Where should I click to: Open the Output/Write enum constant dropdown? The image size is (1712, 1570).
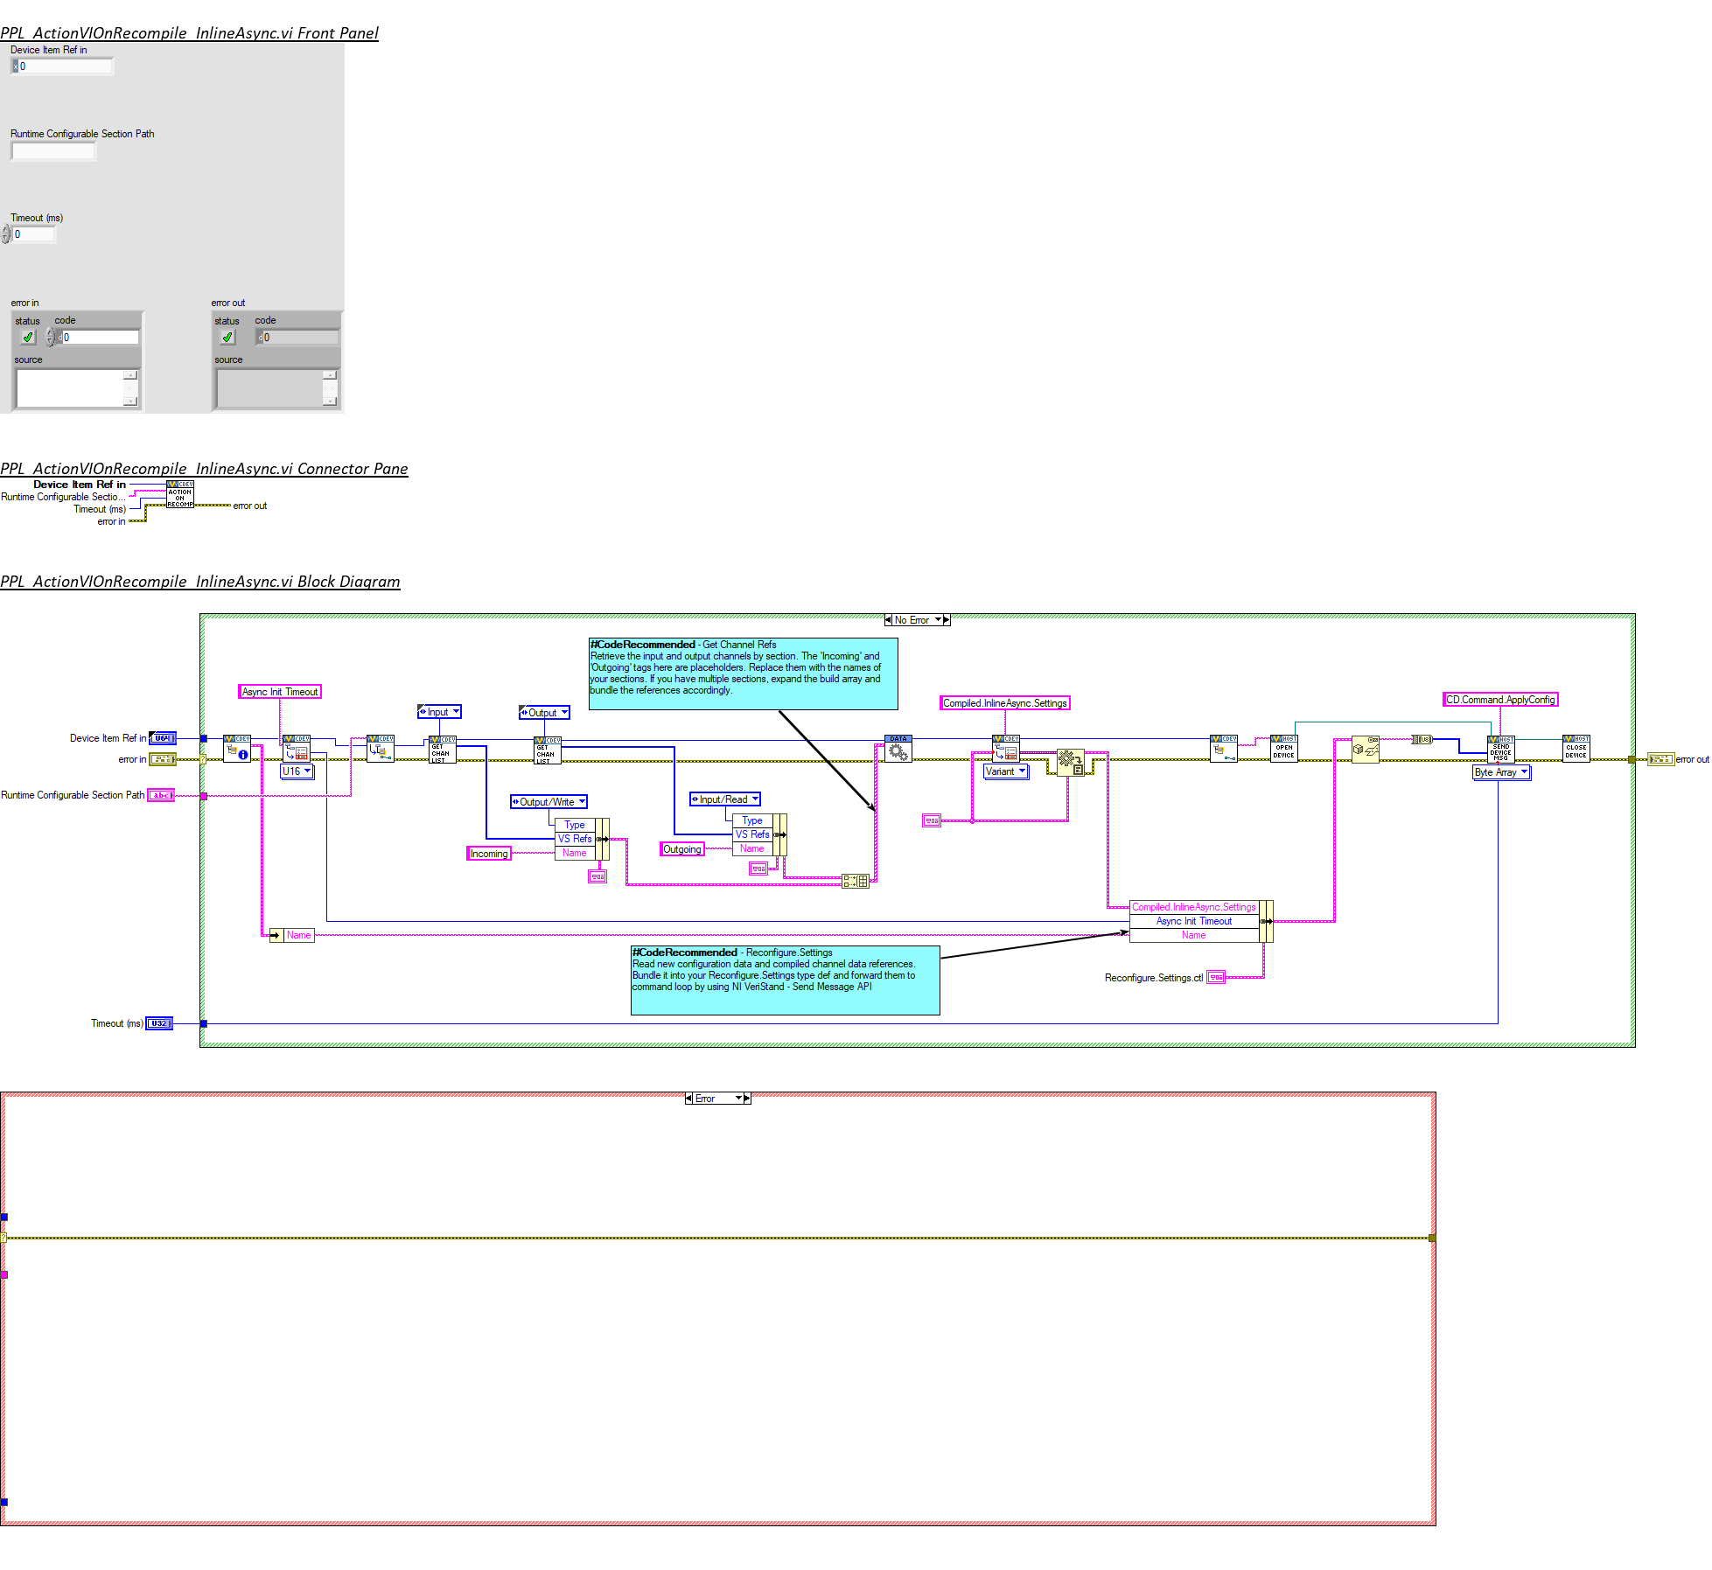(x=582, y=802)
